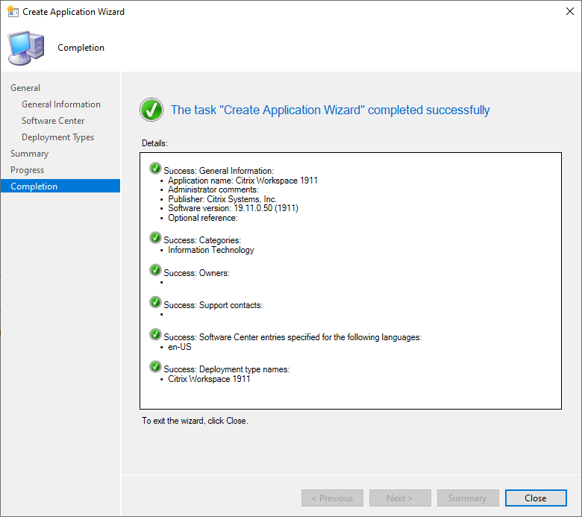Select the Progress step in sidebar
The width and height of the screenshot is (582, 517).
coord(27,170)
